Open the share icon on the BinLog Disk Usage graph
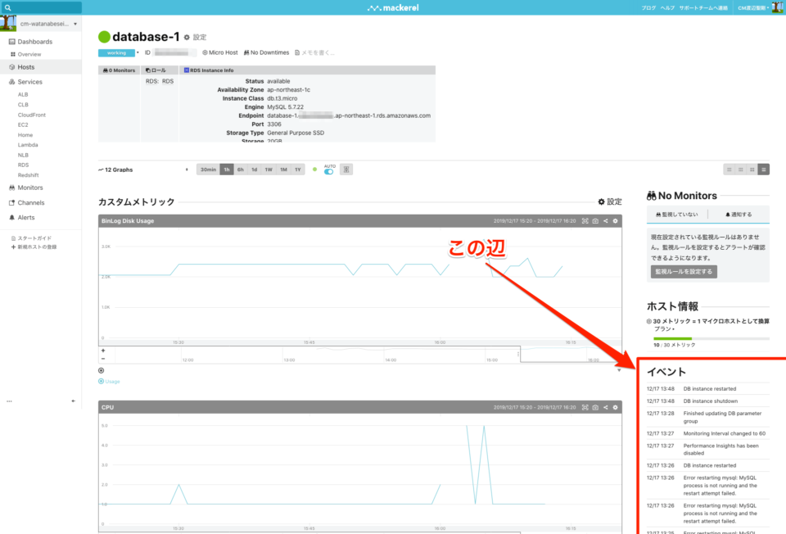786x534 pixels. tap(606, 220)
